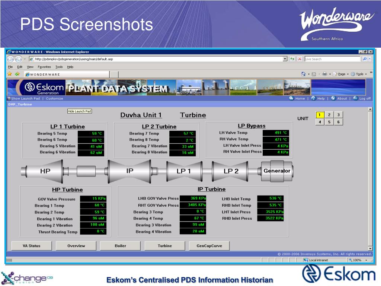Open the File menu
This screenshot has height=286, width=381.
(10, 67)
